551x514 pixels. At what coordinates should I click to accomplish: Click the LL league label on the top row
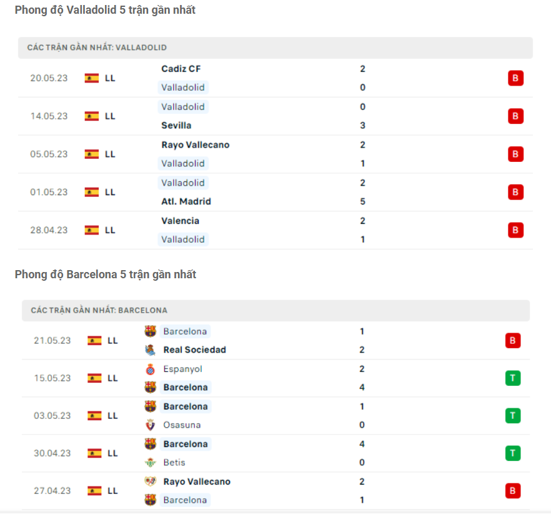[x=110, y=78]
